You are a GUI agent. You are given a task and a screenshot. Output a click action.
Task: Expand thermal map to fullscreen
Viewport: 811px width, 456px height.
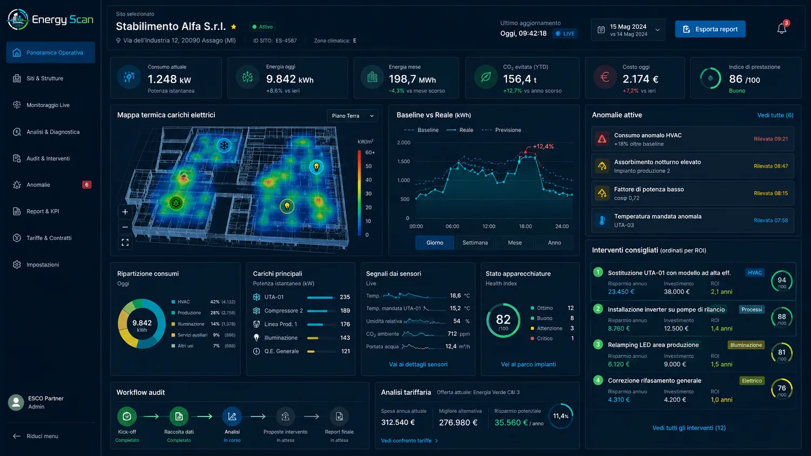pyautogui.click(x=125, y=243)
